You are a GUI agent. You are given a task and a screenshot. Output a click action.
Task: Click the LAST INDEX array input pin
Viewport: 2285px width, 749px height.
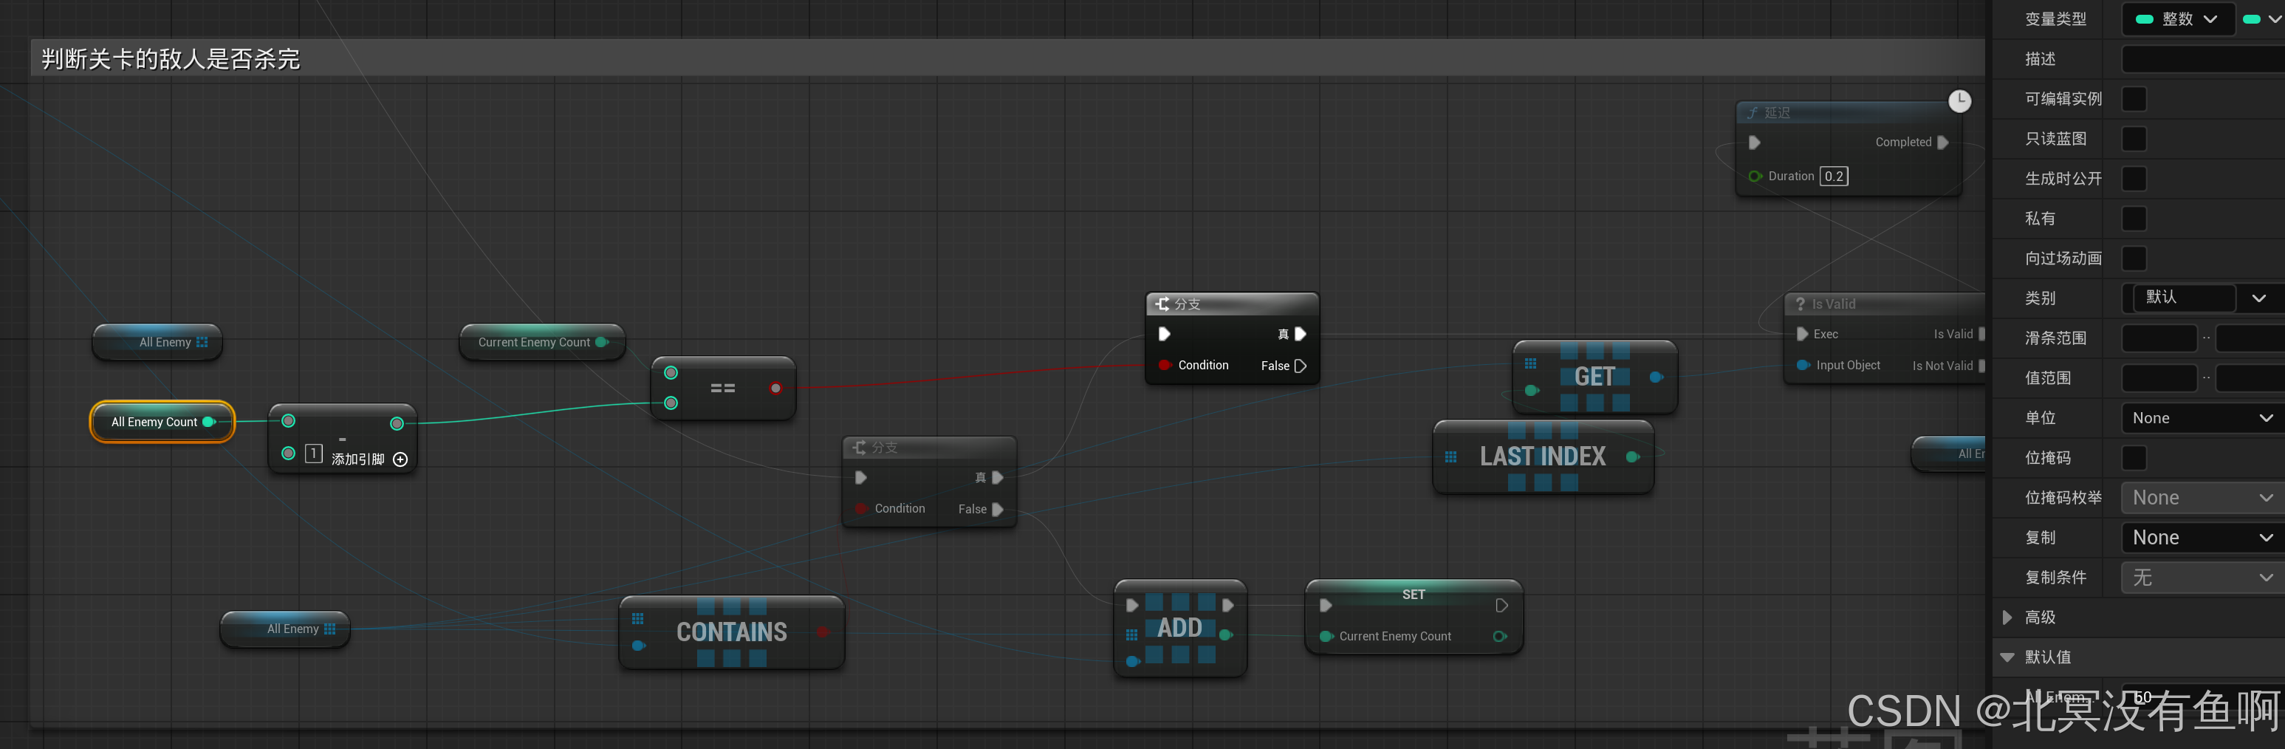click(x=1450, y=457)
